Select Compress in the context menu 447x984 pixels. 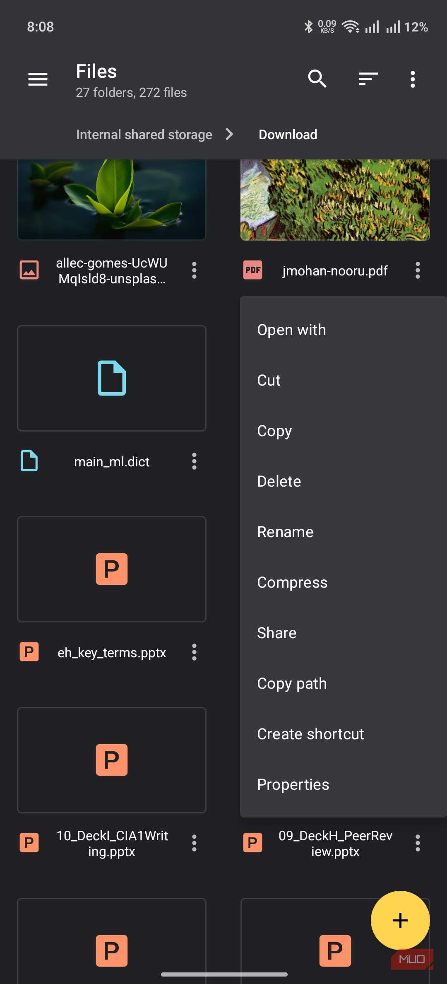pyautogui.click(x=343, y=583)
